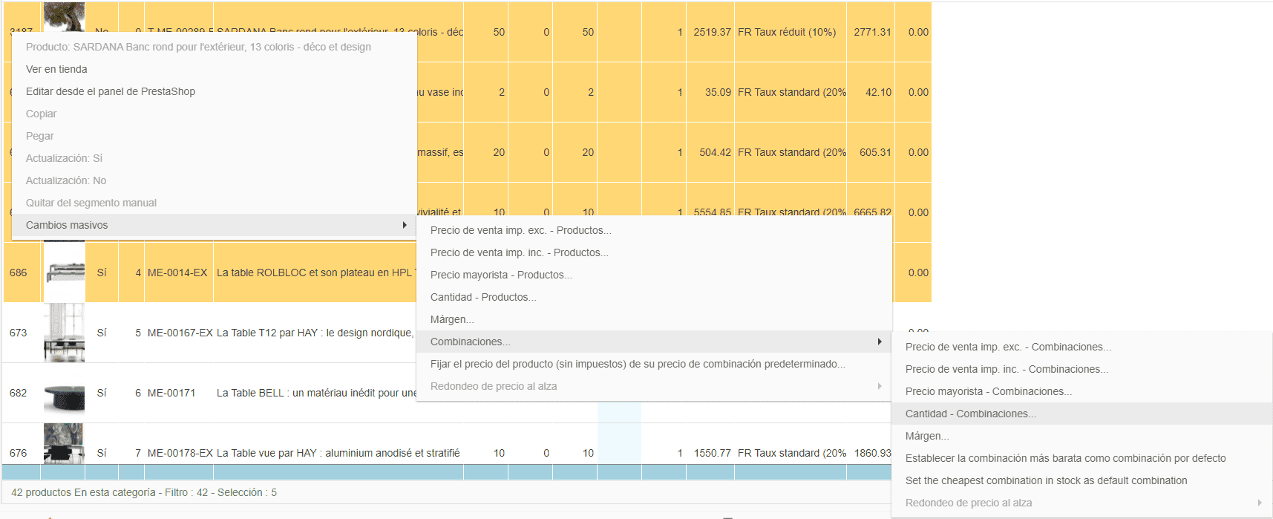1273x519 pixels.
Task: Toggle the Sí status for product 682
Action: click(102, 393)
